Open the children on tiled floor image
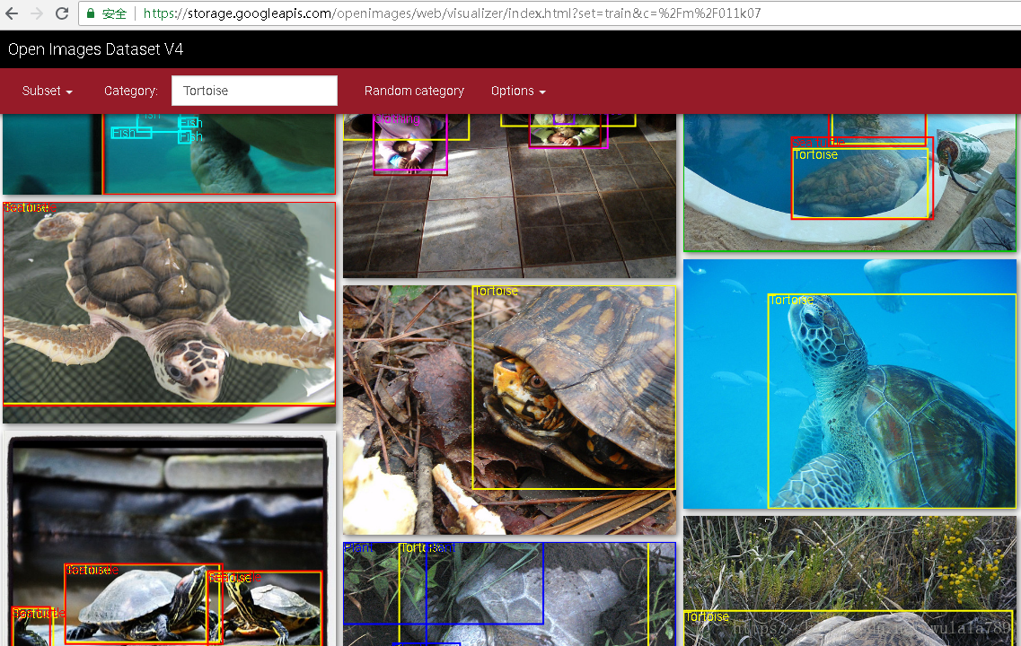1021x646 pixels. pos(509,196)
